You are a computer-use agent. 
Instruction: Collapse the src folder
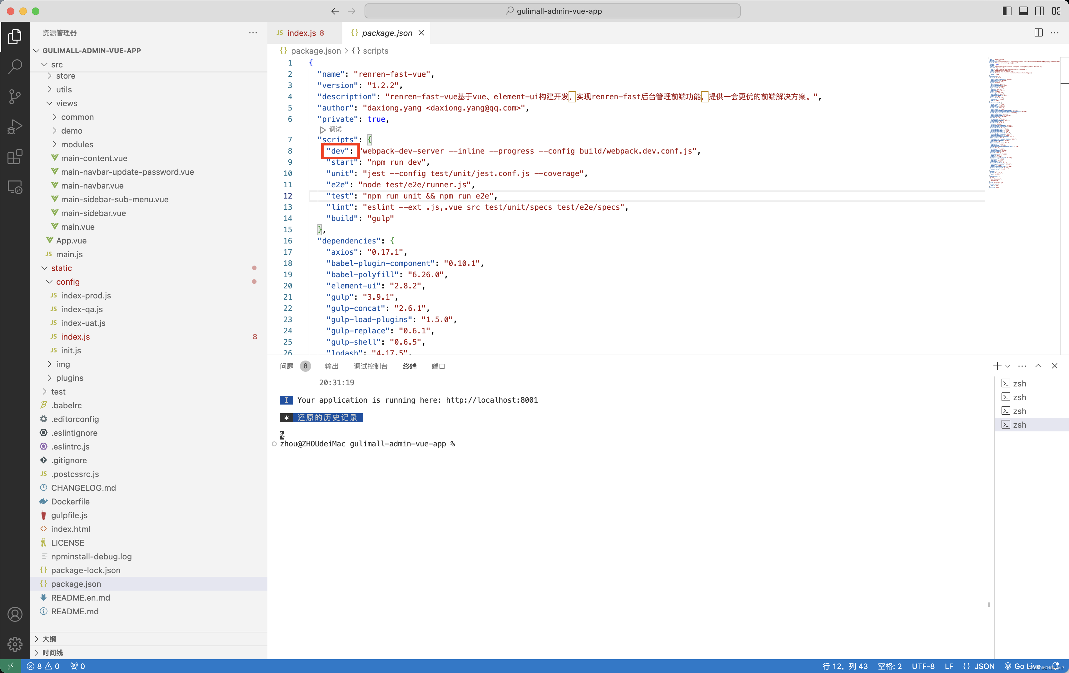(148, 64)
